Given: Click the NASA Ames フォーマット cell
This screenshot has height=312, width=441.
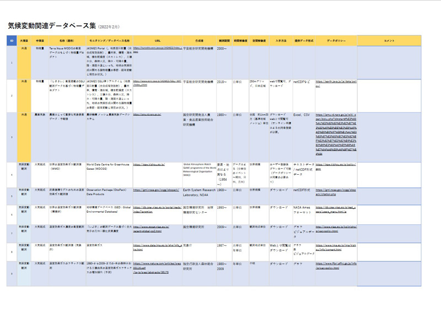Looking at the screenshot, I should pyautogui.click(x=303, y=209).
